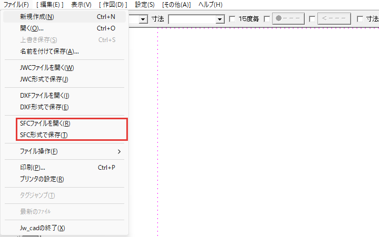Open the [ 作図(D) ] menu
Viewport: 379px width, 237px height.
(113, 5)
